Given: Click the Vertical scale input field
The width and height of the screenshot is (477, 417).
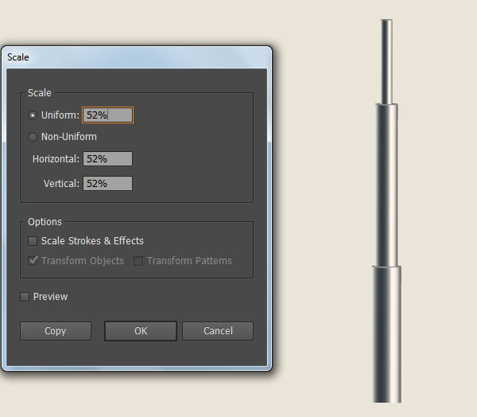Looking at the screenshot, I should pyautogui.click(x=107, y=183).
